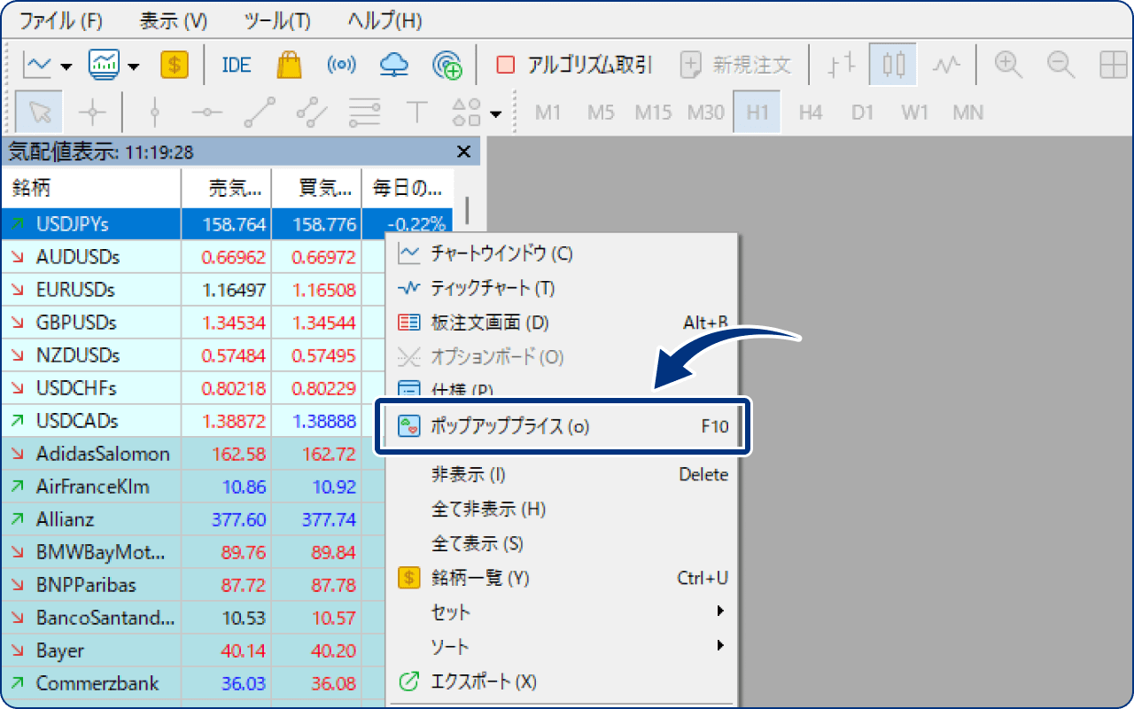Open Virtual Hosting via the cloud icon
Viewport: 1134px width, 709px height.
pos(393,64)
